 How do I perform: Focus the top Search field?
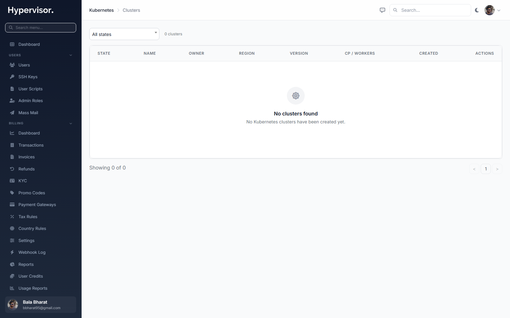[x=430, y=10]
